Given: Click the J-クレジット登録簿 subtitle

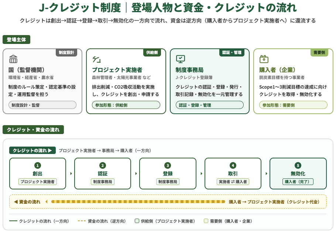Looking at the screenshot, I should click(x=194, y=78).
